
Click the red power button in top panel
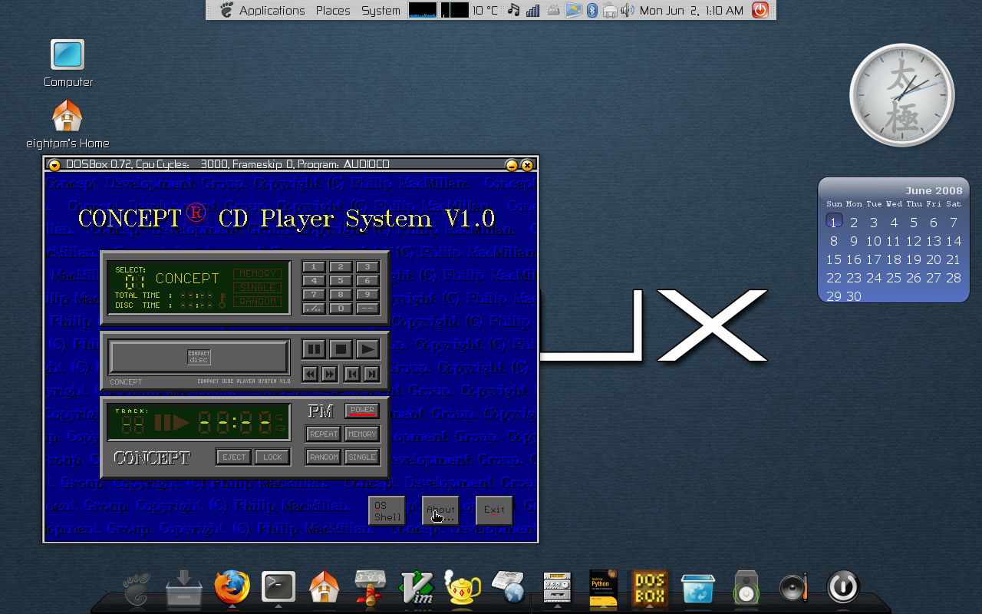(760, 10)
